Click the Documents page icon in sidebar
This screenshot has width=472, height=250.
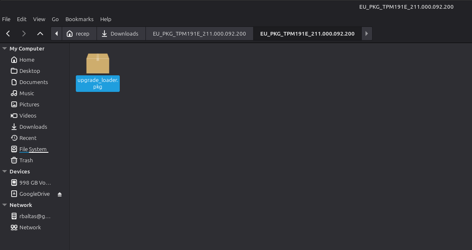point(14,82)
